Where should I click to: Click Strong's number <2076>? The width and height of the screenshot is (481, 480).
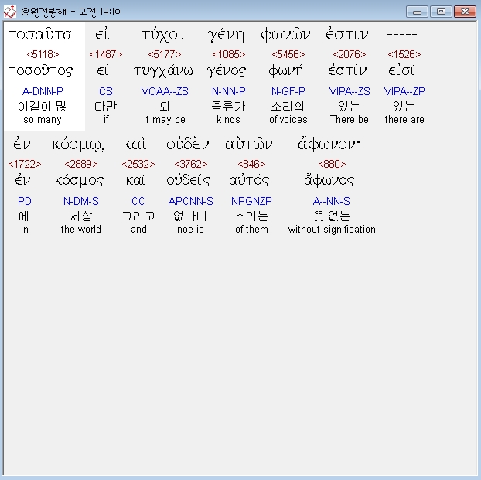tap(350, 54)
